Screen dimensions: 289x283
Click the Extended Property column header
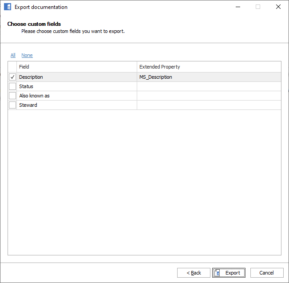[x=209, y=67]
